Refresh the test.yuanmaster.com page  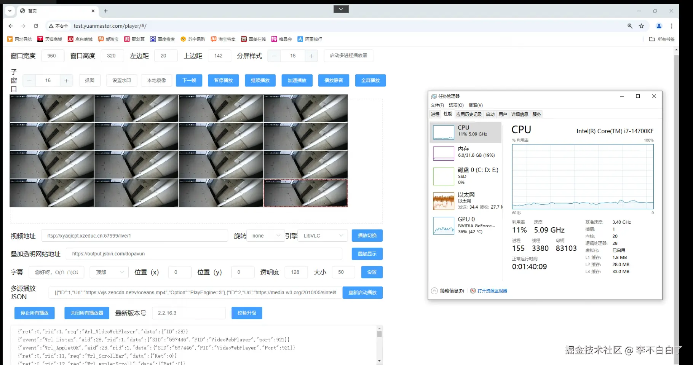[36, 26]
